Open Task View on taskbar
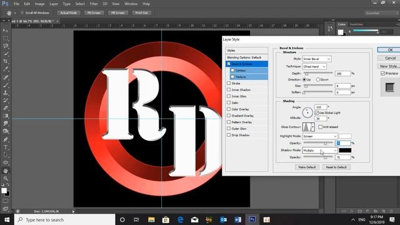This screenshot has width=400, height=225. (136, 219)
